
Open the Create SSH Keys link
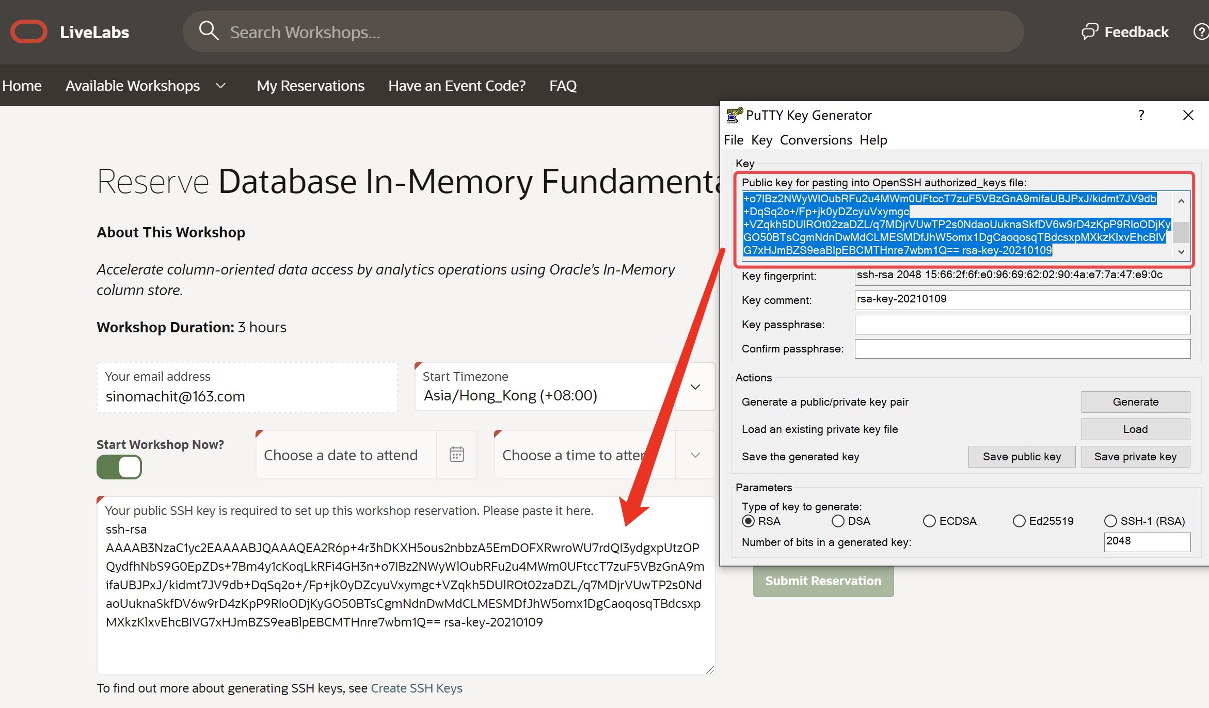(x=417, y=688)
